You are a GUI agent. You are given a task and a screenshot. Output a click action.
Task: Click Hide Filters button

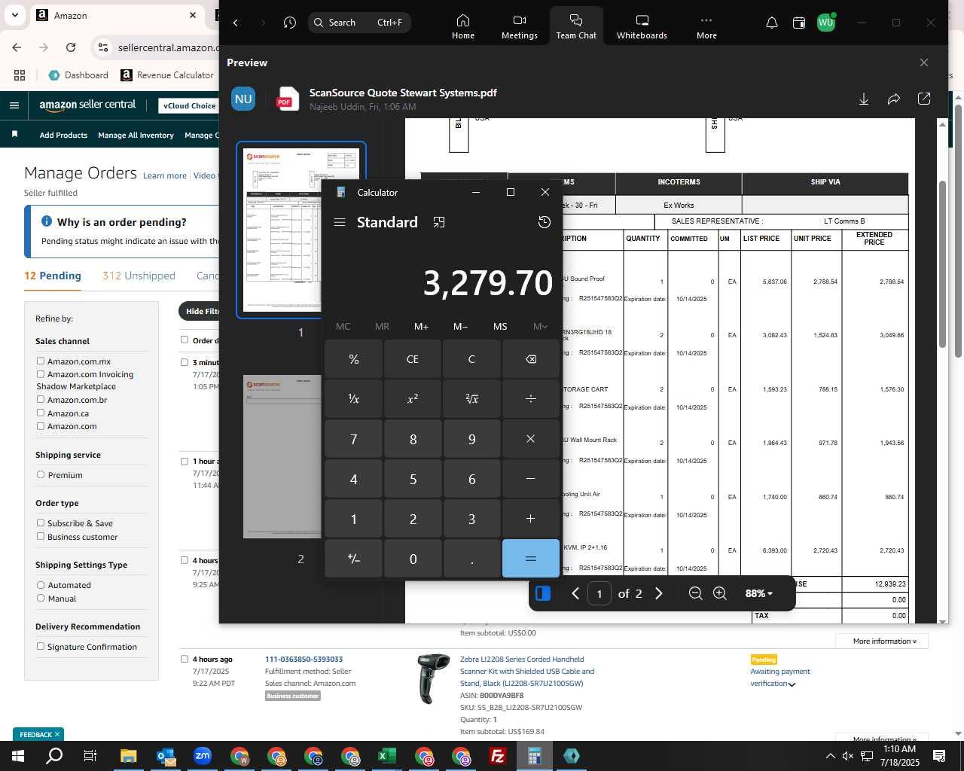pos(200,311)
